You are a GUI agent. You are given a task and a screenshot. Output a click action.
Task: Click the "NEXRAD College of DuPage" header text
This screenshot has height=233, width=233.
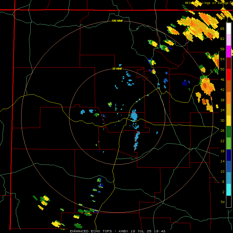pyautogui.click(x=207, y=3)
